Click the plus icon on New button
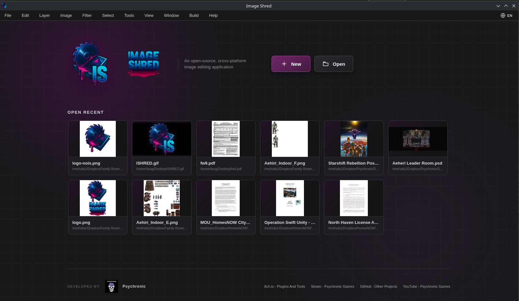Screen dimensions: 519x301 (284, 64)
